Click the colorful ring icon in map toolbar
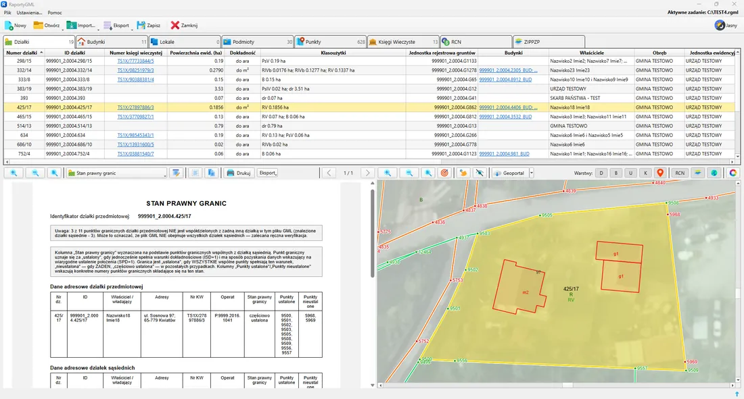The width and height of the screenshot is (744, 399). (x=733, y=173)
